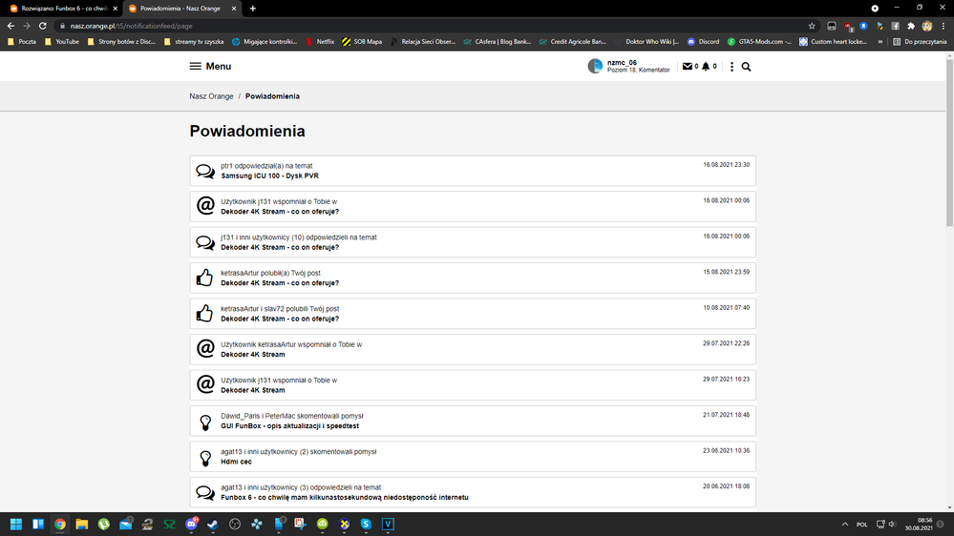
Task: Open j131 i inni użytkownicy (10) topic link
Action: point(280,247)
